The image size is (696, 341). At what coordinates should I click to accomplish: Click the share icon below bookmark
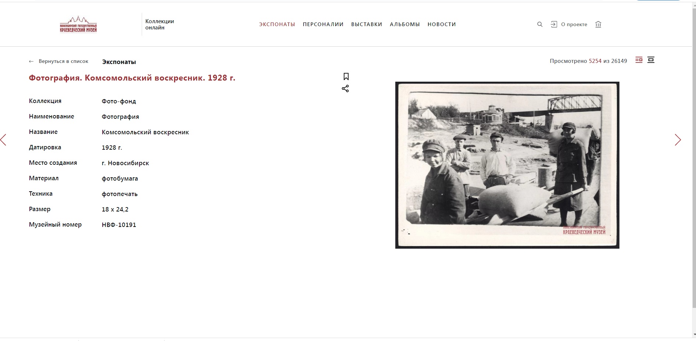(x=345, y=89)
